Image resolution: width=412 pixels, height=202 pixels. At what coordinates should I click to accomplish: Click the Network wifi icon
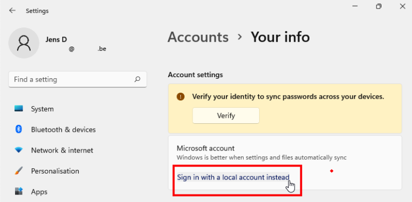tap(19, 151)
